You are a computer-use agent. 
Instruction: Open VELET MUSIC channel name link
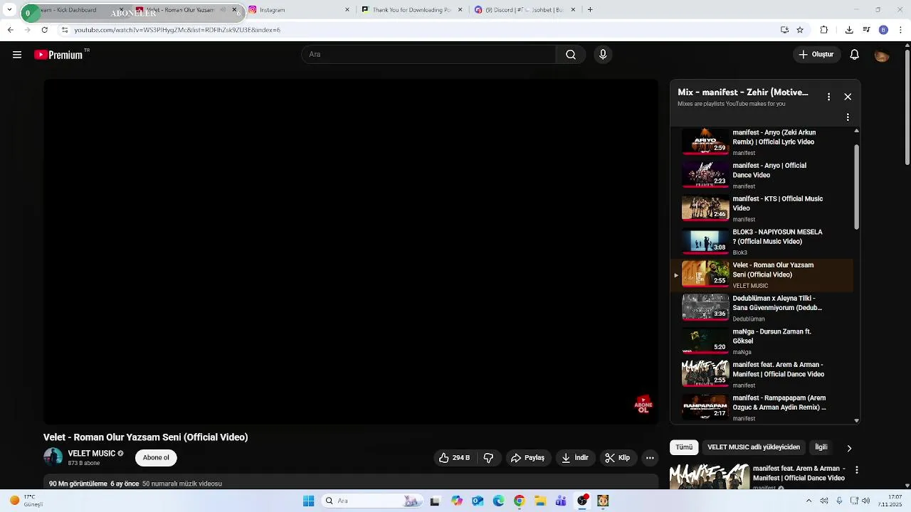point(91,454)
